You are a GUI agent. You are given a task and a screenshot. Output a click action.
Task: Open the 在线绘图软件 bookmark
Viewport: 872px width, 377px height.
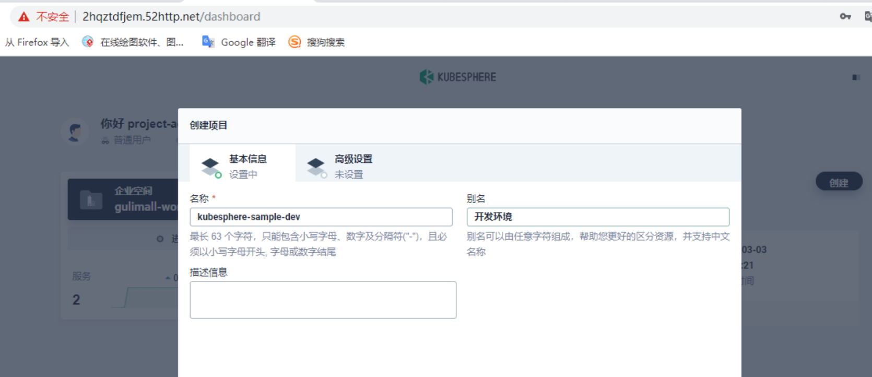click(133, 42)
